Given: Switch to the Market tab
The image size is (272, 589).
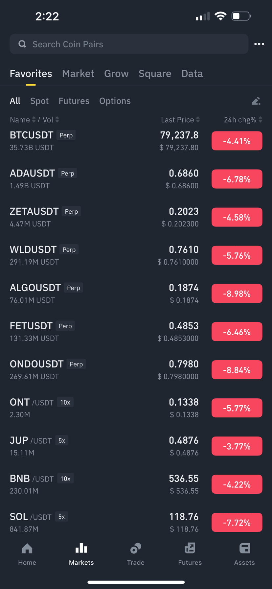Looking at the screenshot, I should tap(78, 73).
